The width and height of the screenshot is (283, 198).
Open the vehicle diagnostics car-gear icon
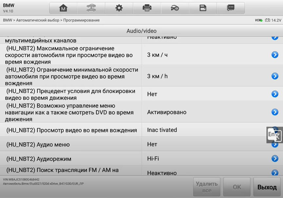pos(175,8)
